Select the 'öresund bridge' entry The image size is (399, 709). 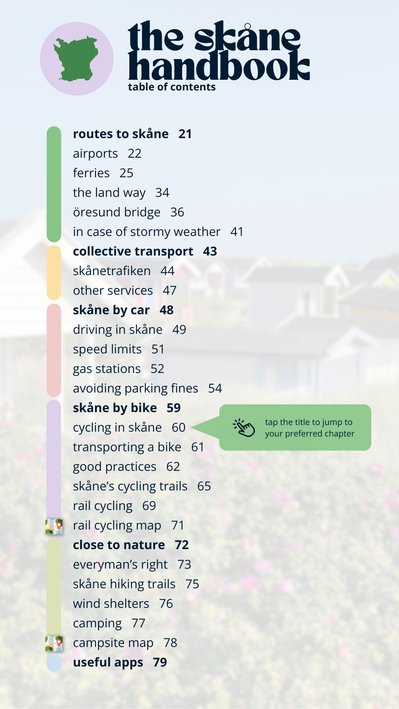(x=117, y=212)
